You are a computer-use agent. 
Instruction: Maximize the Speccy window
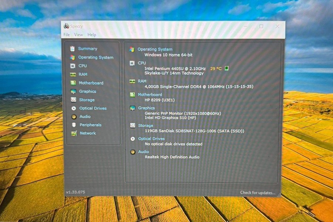[x=261, y=26]
